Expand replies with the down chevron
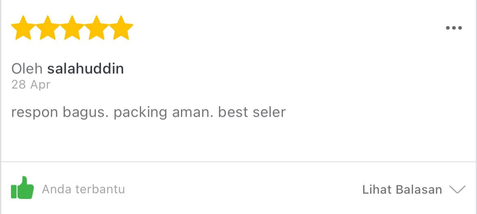The height and width of the screenshot is (214, 477). click(x=457, y=189)
